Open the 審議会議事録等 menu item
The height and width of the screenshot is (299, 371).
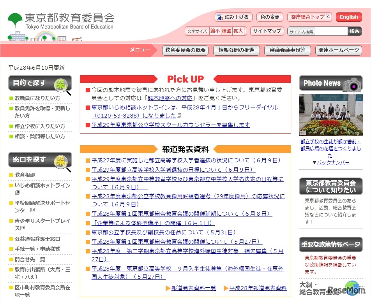pos(288,50)
